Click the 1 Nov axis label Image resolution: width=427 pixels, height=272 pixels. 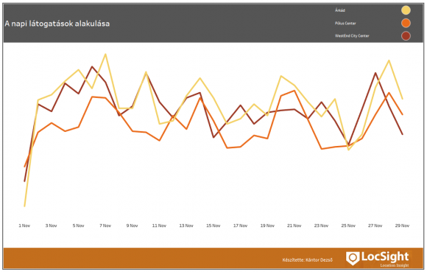[x=24, y=226]
